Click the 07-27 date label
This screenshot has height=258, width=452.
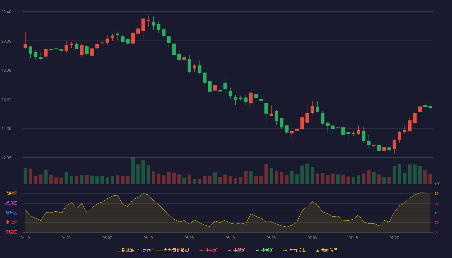(394, 238)
